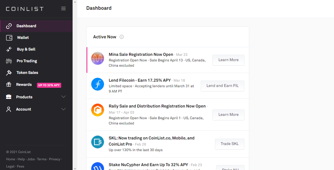Open the Privacy footer link
Viewport: 334px width, 170px height.
pos(55,159)
